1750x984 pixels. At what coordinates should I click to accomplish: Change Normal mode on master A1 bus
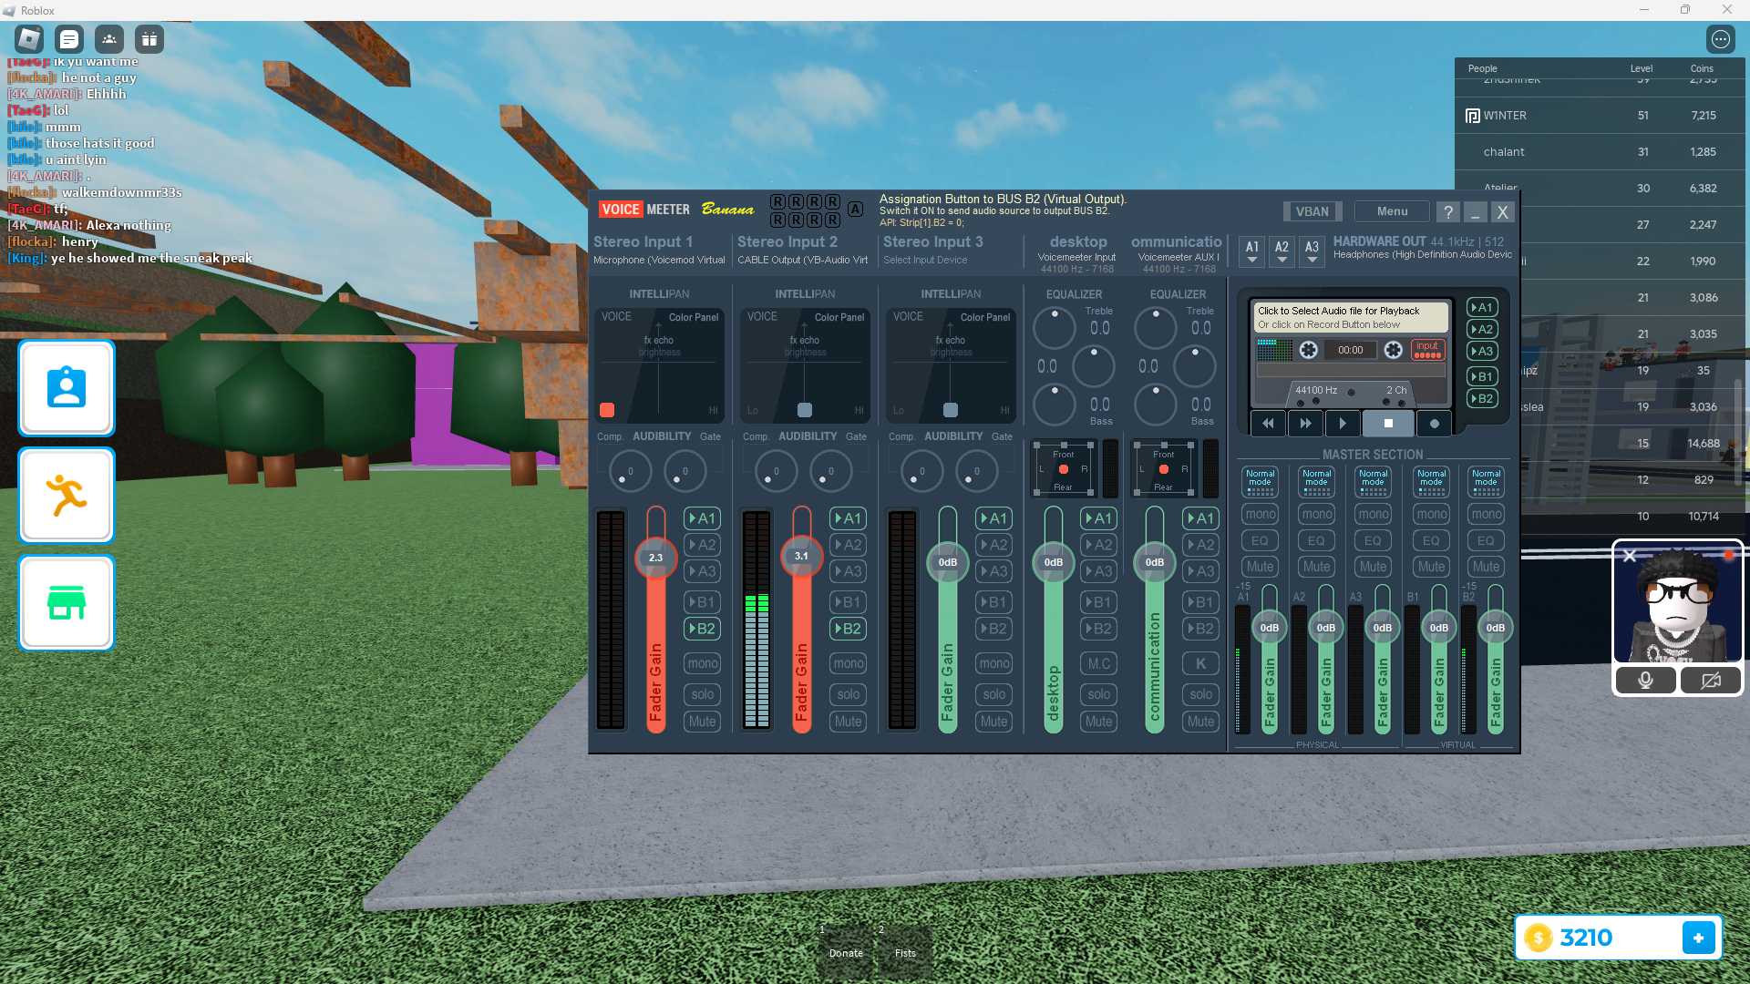click(1261, 482)
